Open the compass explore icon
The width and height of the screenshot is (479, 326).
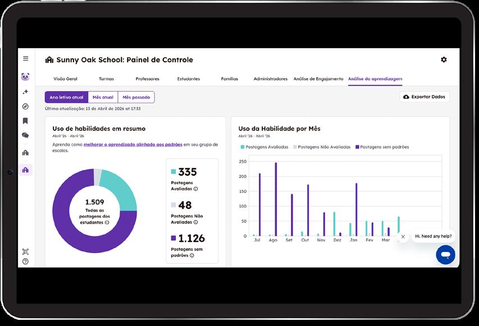[x=25, y=106]
